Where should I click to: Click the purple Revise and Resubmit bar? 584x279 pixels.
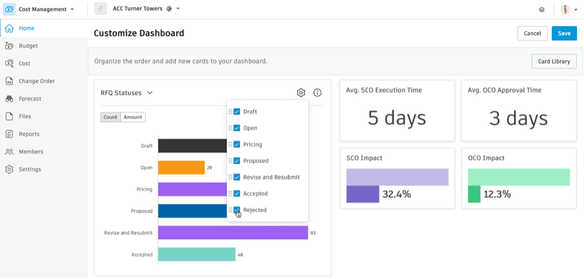pos(233,232)
